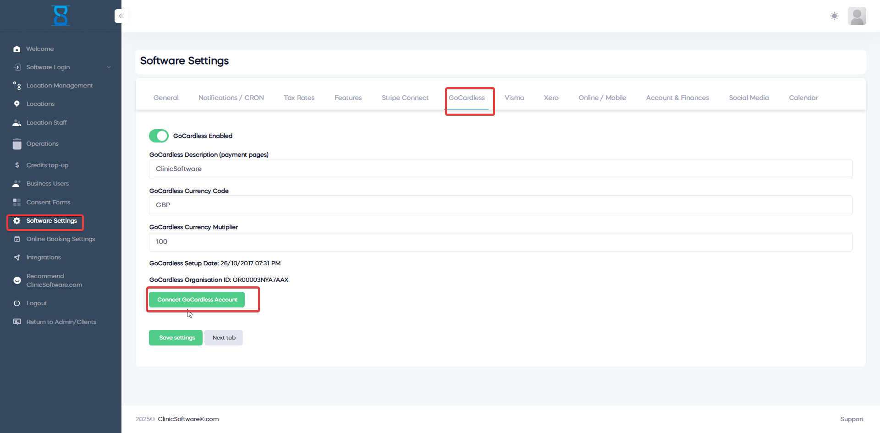Screen dimensions: 880x433
Task: Switch to the Stripe Connect tab
Action: point(405,98)
